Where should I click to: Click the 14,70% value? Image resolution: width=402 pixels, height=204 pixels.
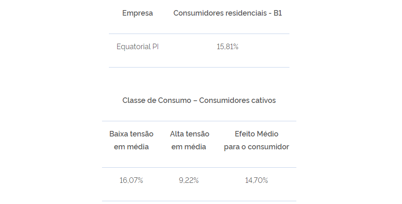tap(256, 181)
